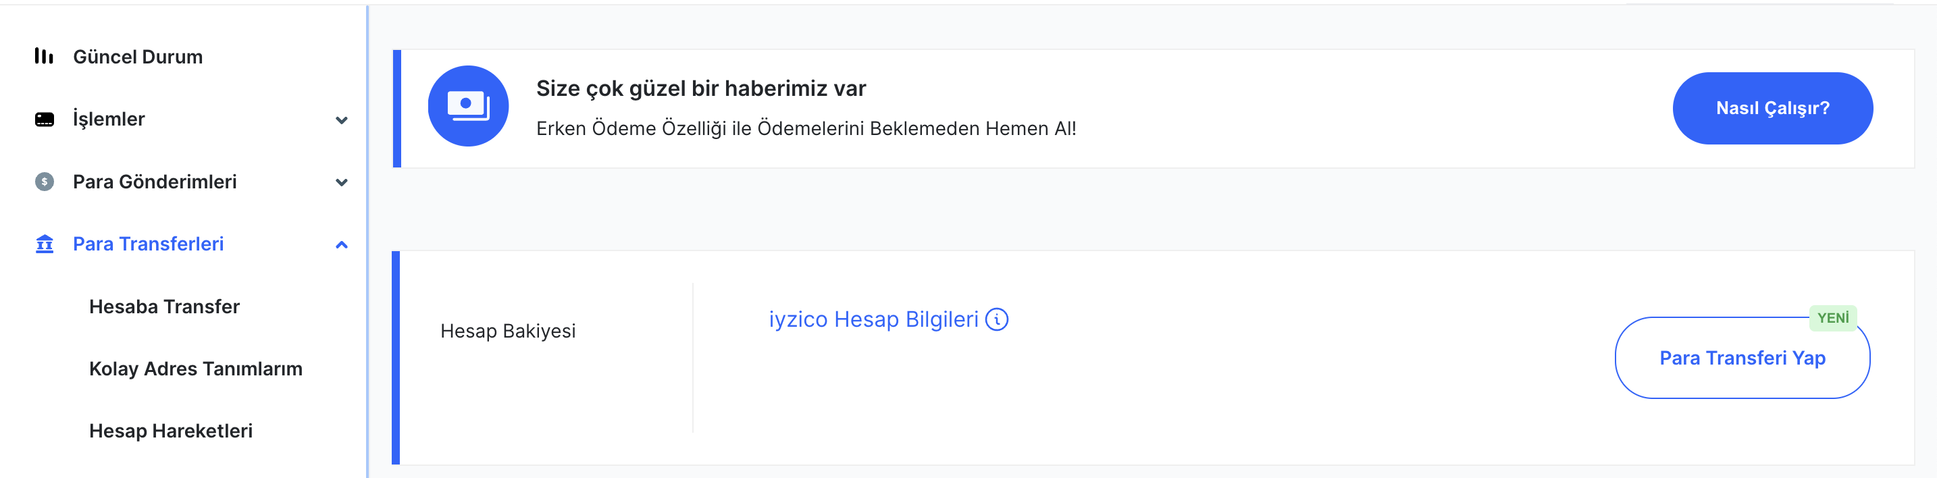Collapse the Para Transferleri chevron arrow
This screenshot has height=478, width=1937.
coord(341,245)
